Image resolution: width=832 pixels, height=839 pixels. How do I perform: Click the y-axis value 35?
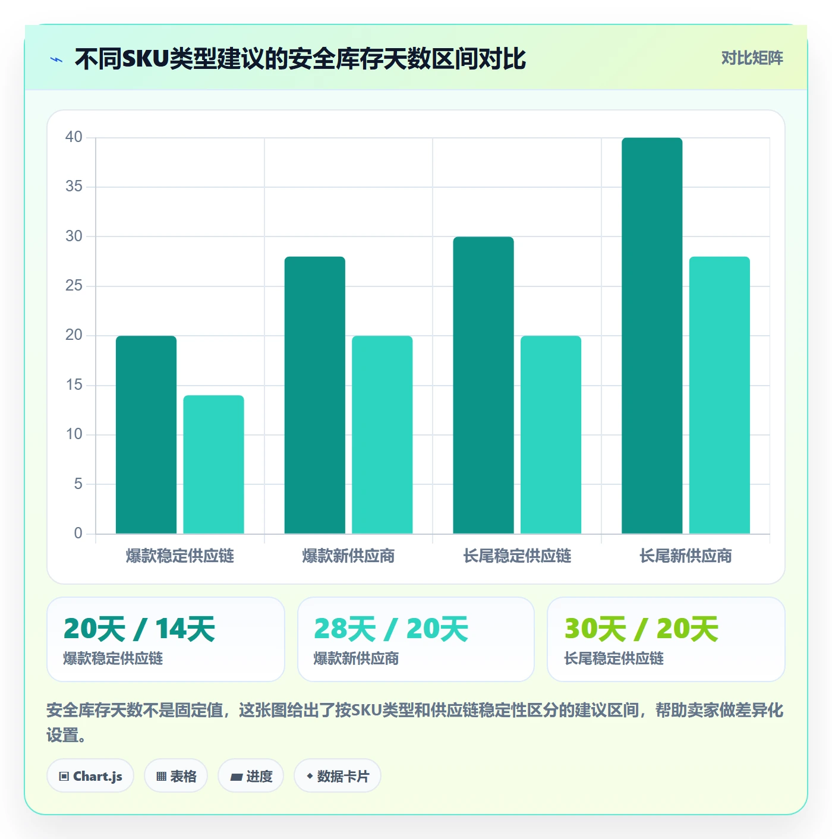click(74, 187)
